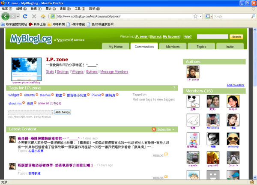Click the page vertical scrollbar down arrow
The width and height of the screenshot is (257, 185).
[255, 177]
